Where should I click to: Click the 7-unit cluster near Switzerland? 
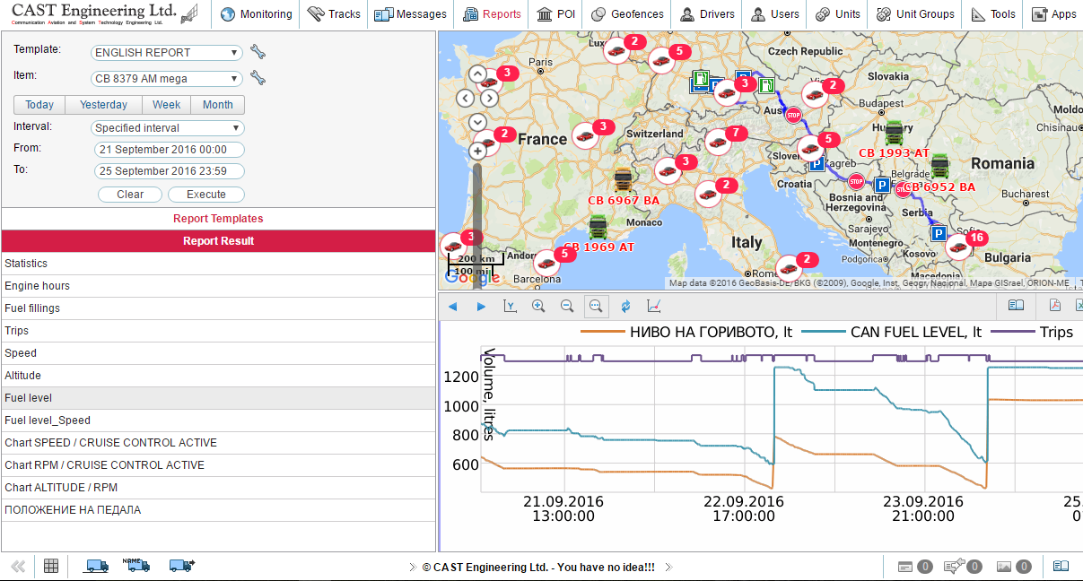720,141
